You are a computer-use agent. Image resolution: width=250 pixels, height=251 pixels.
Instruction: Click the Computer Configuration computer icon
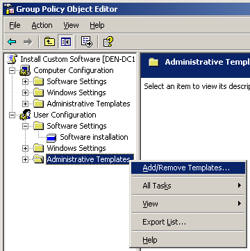pyautogui.click(x=25, y=70)
